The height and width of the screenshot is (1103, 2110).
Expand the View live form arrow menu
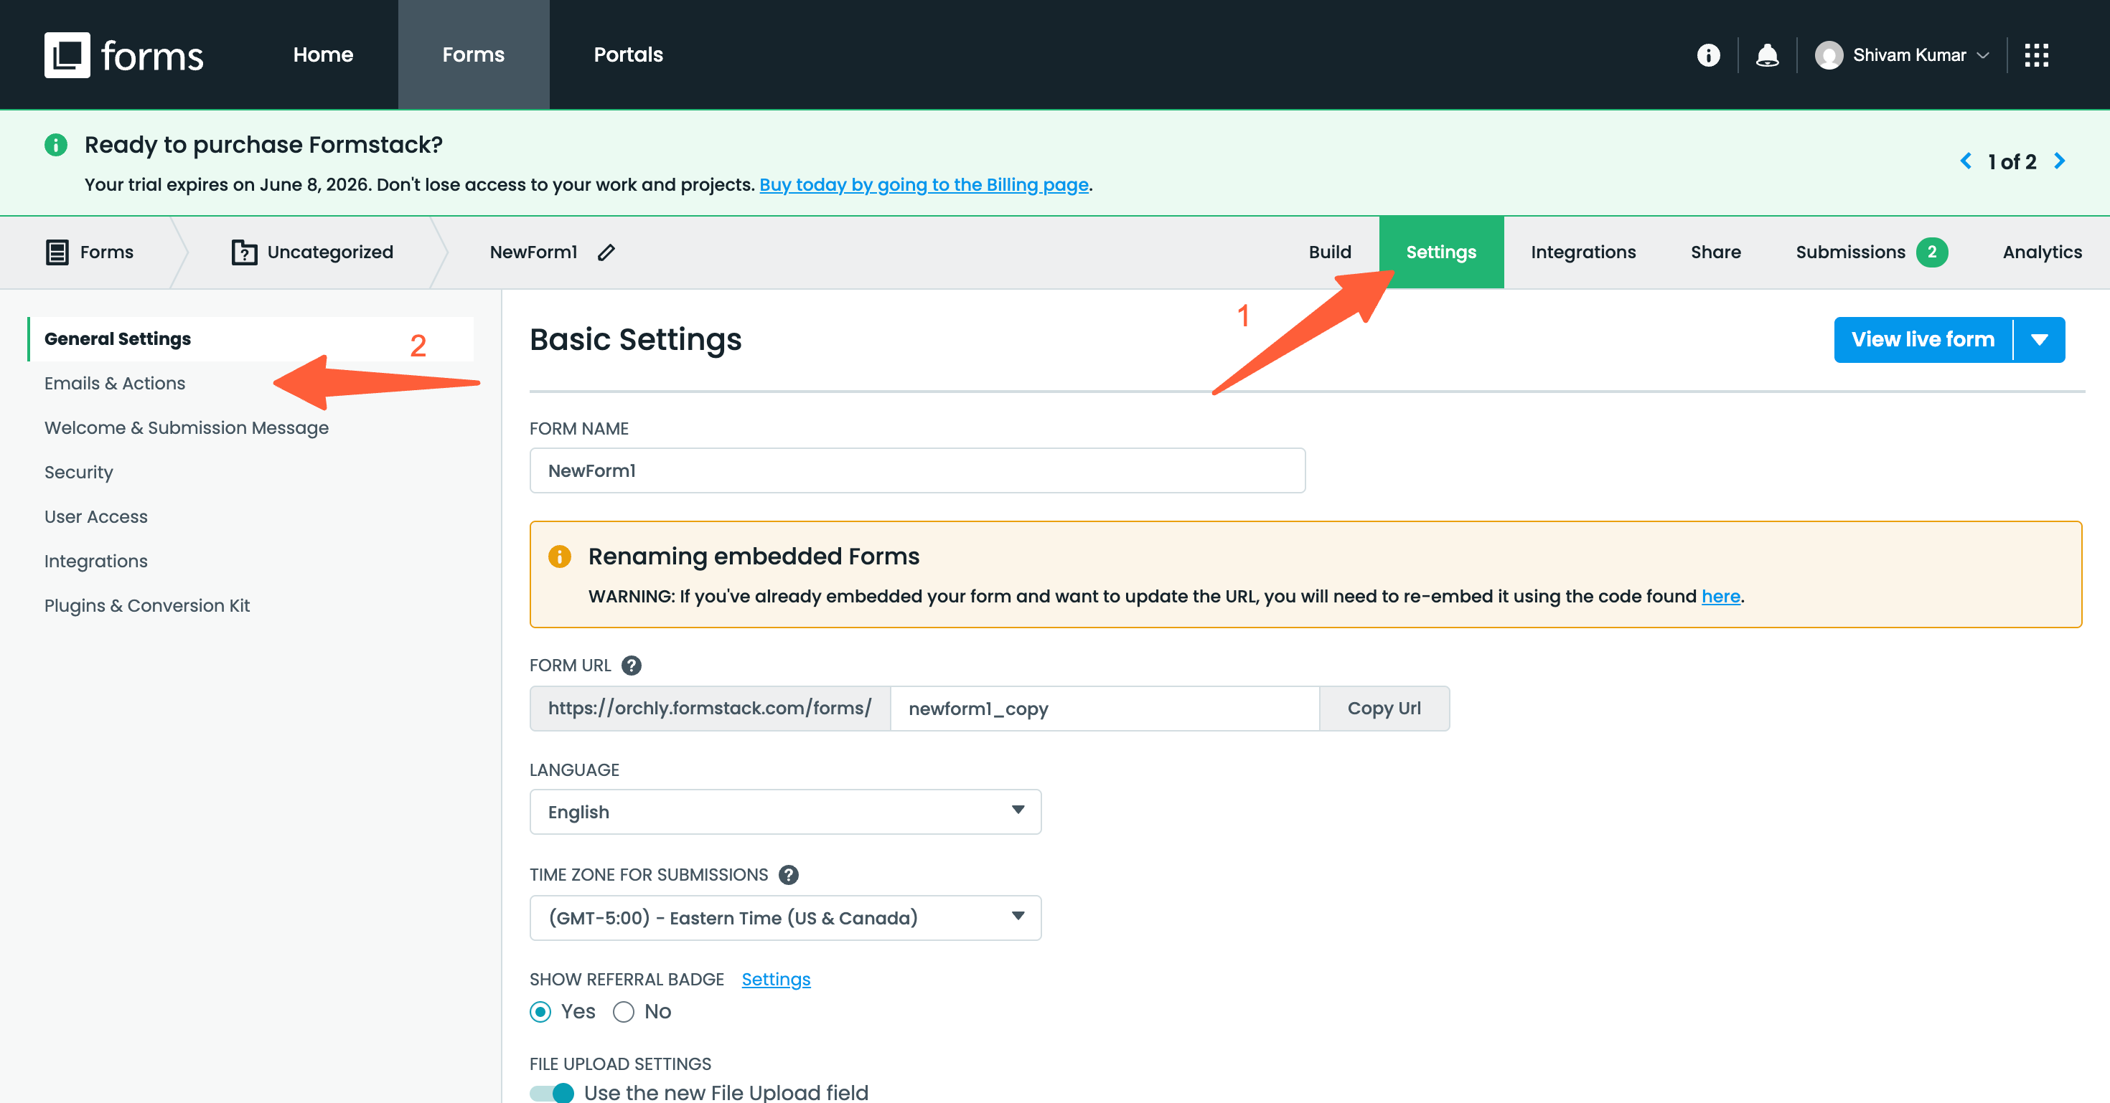click(x=2040, y=339)
